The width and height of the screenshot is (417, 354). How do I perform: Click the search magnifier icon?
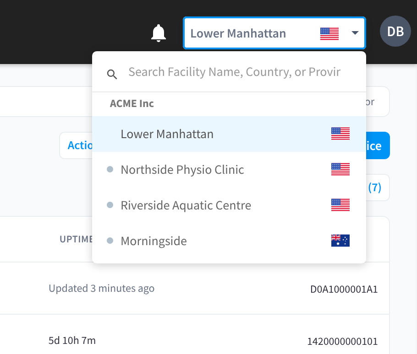[x=112, y=74]
